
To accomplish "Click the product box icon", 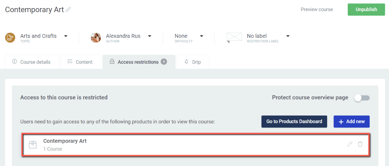I will (33, 144).
